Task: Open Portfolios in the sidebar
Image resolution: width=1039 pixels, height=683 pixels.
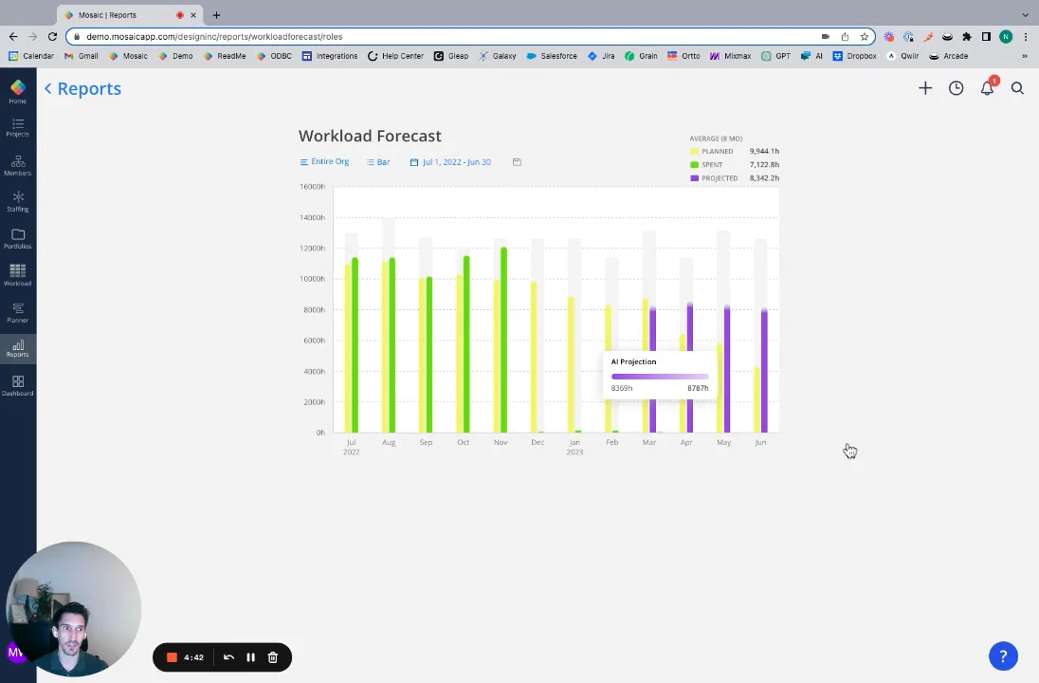Action: click(x=18, y=239)
